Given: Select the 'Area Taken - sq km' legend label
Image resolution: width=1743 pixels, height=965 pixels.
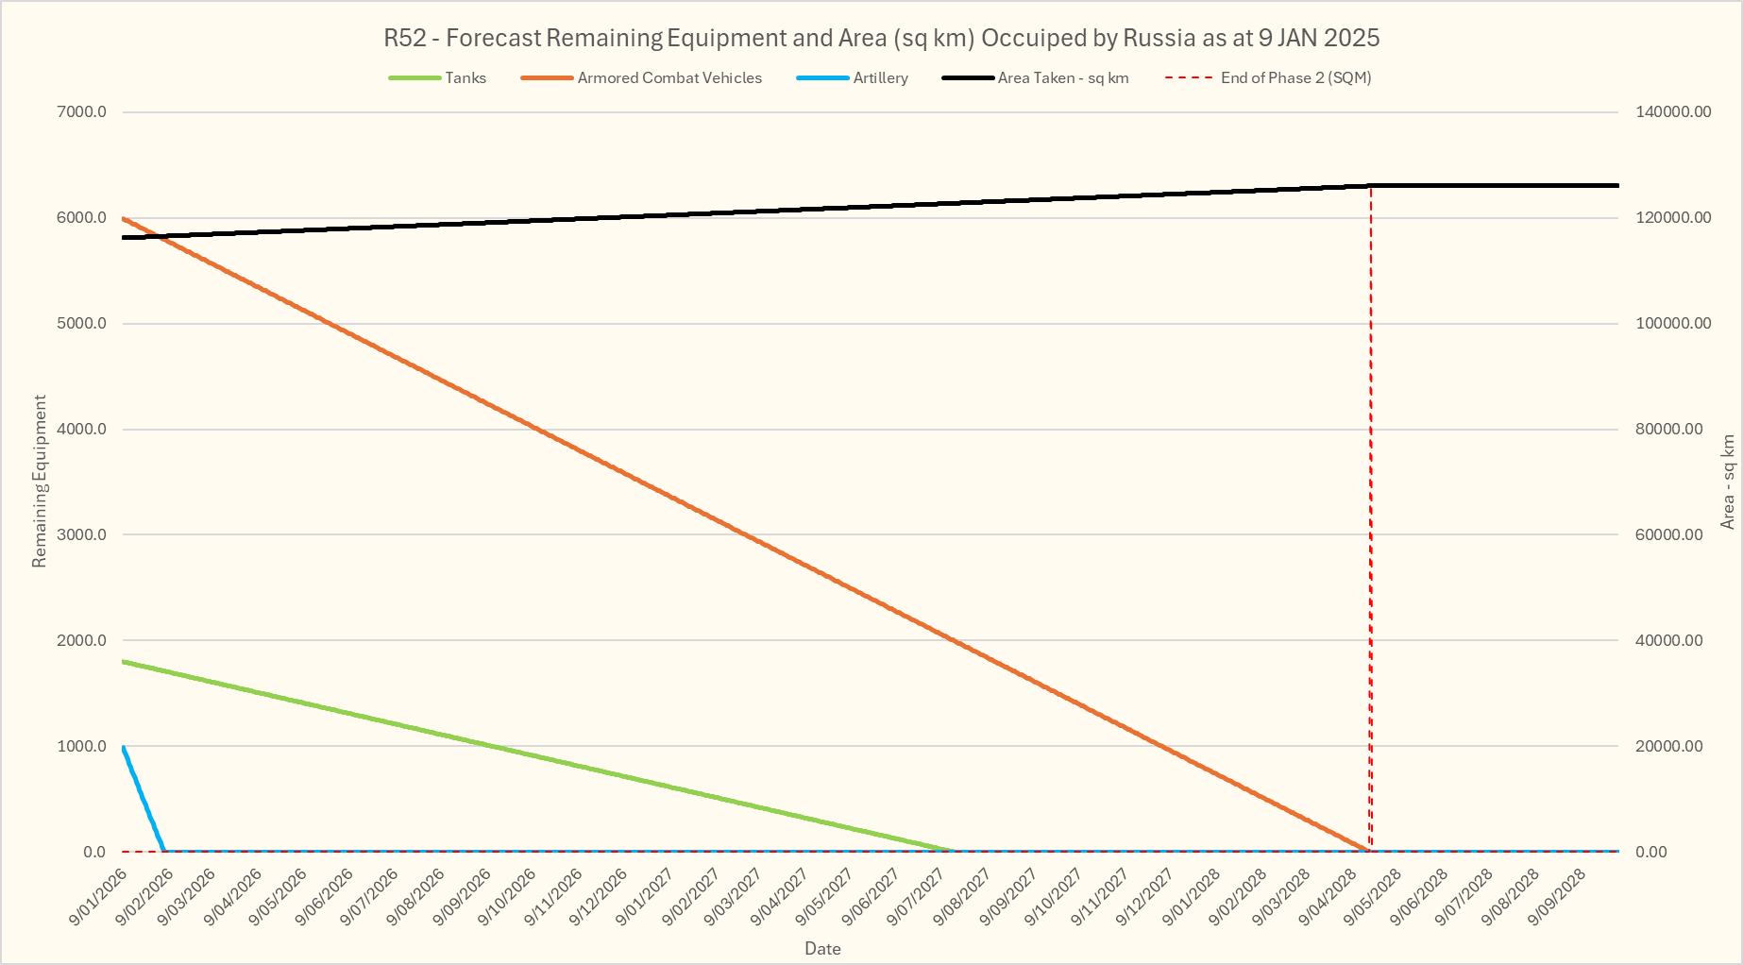Looking at the screenshot, I should point(1063,78).
